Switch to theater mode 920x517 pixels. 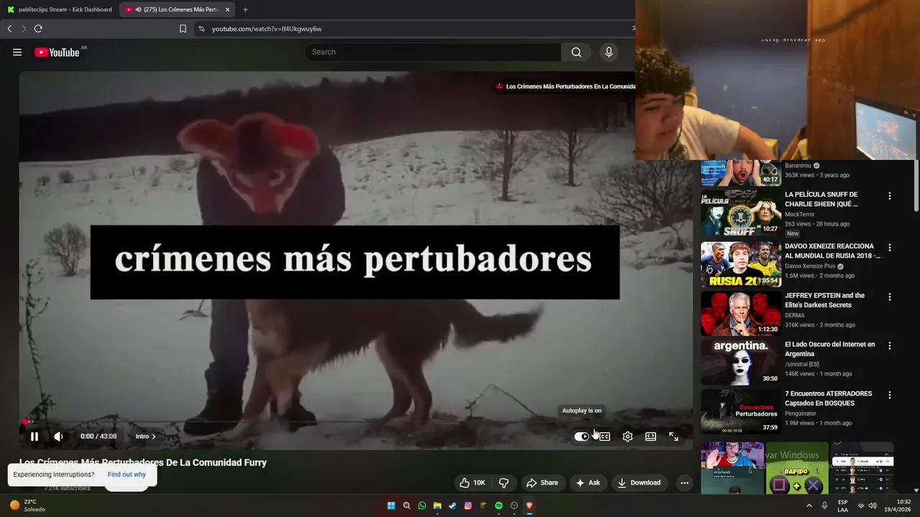coord(650,437)
